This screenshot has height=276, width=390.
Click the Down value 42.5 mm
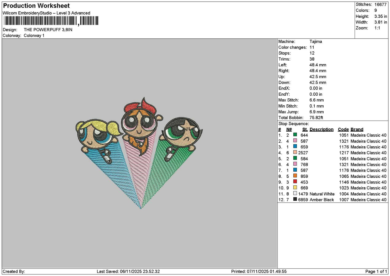(x=318, y=82)
